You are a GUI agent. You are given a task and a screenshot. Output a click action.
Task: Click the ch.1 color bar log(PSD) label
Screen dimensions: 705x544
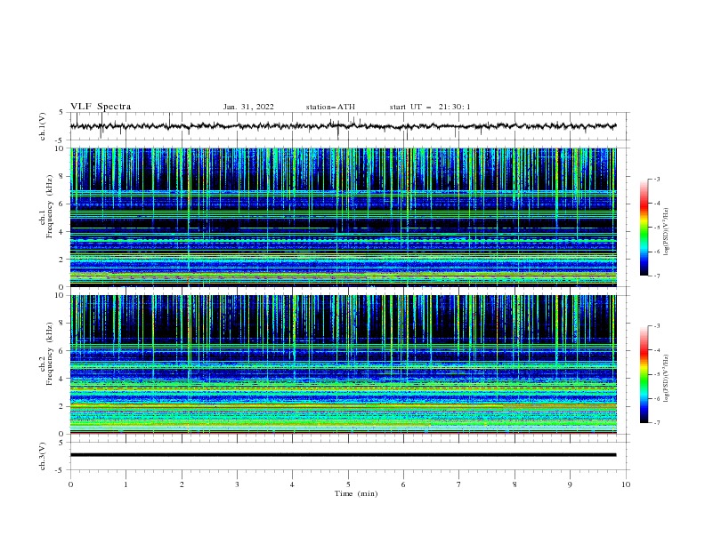(666, 232)
